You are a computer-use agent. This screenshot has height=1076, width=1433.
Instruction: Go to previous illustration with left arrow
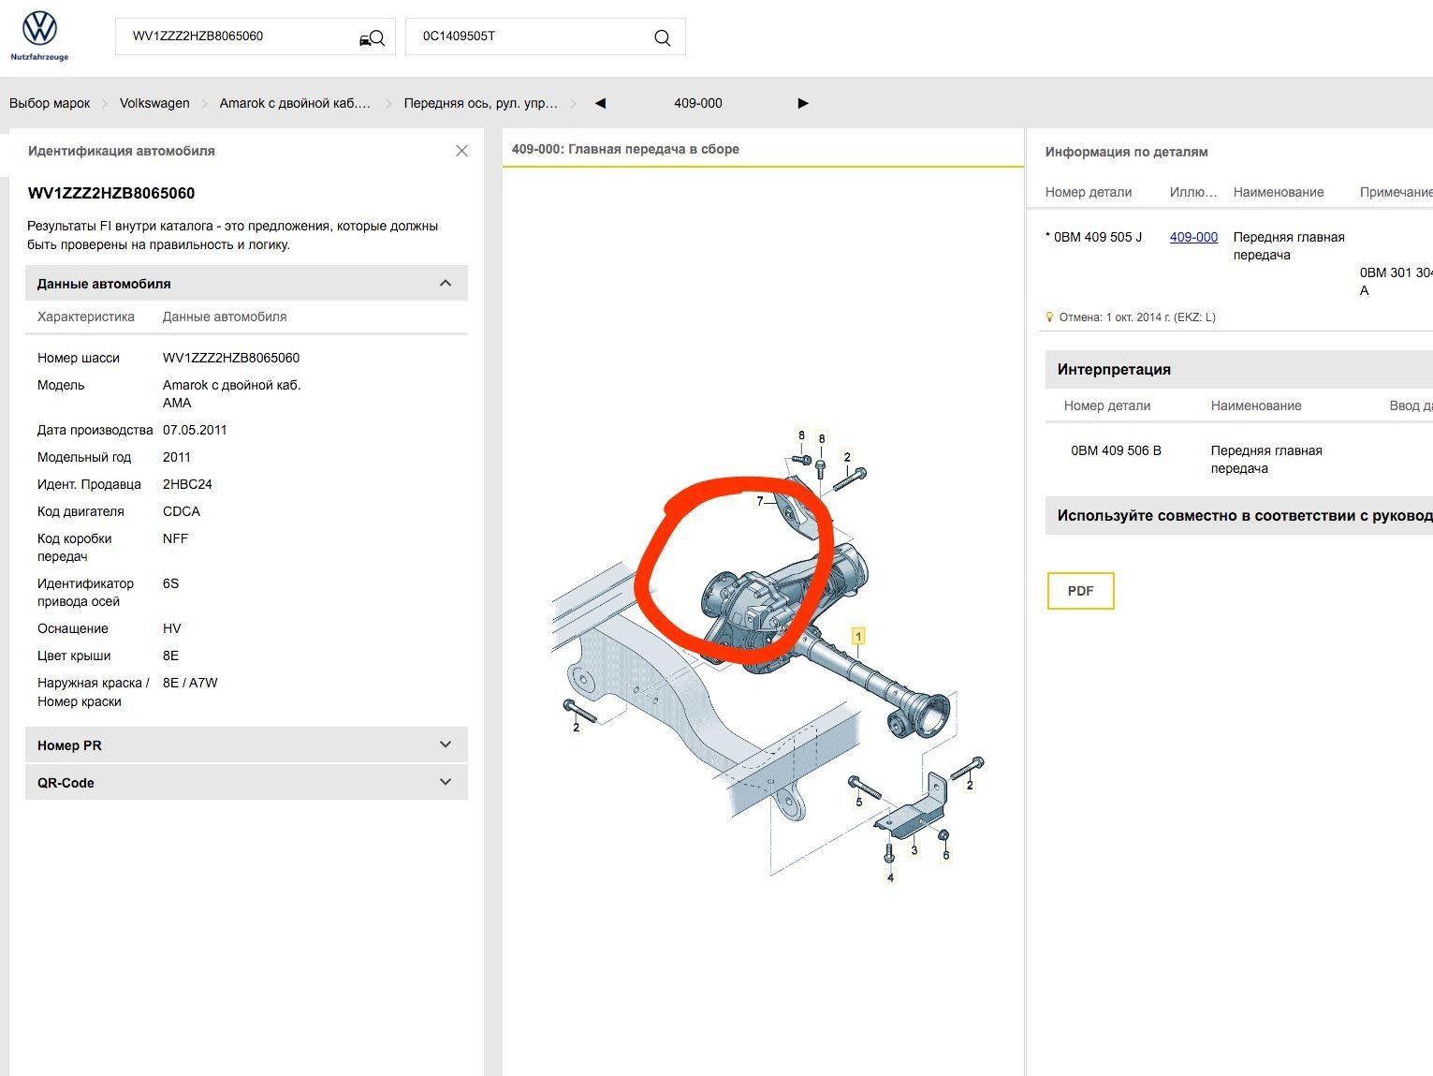pos(600,103)
